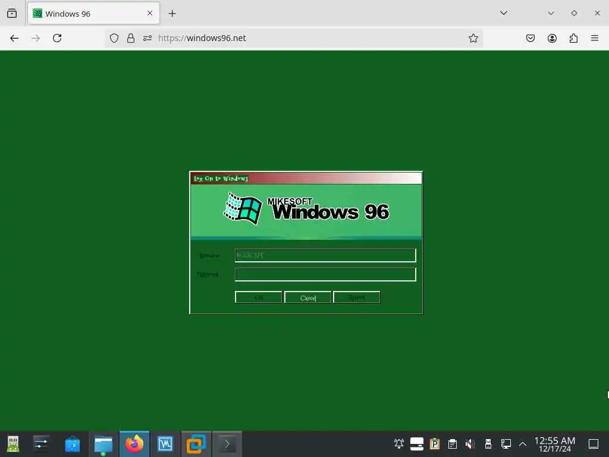The width and height of the screenshot is (609, 457).
Task: Open the yellow P tray icon
Action: click(x=435, y=444)
